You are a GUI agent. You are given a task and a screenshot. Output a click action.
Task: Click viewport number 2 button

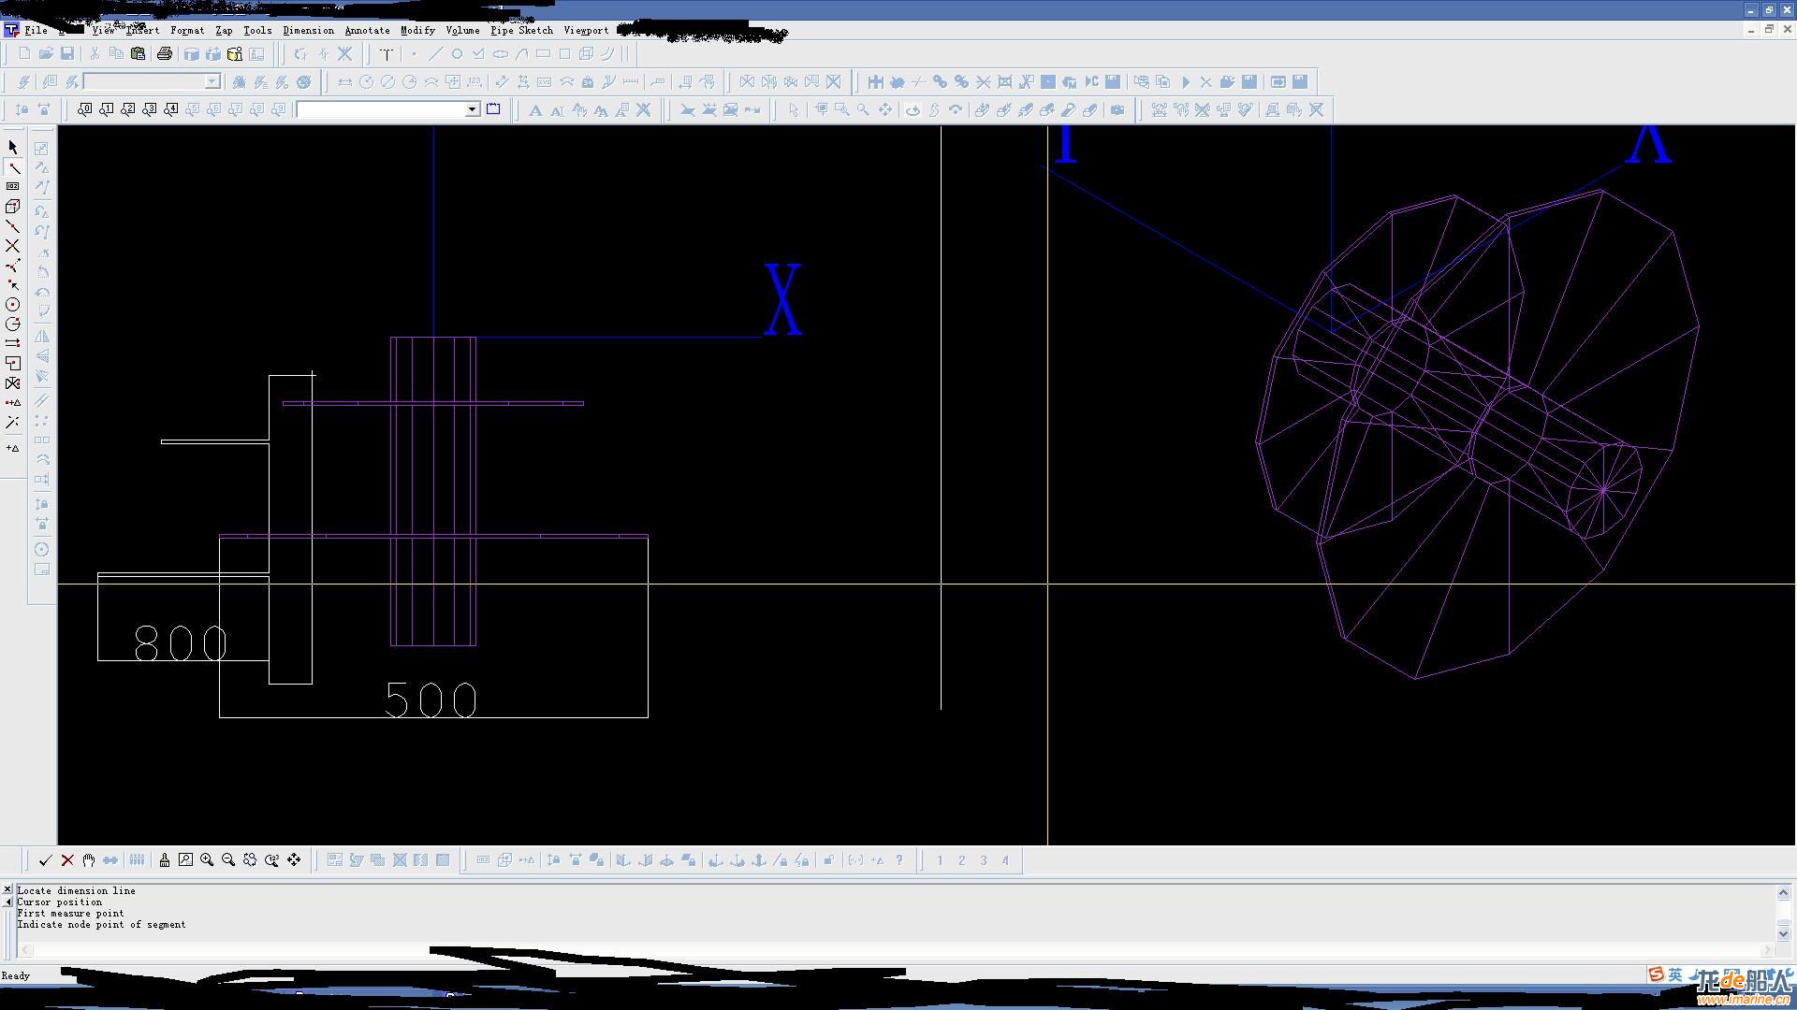point(961,860)
